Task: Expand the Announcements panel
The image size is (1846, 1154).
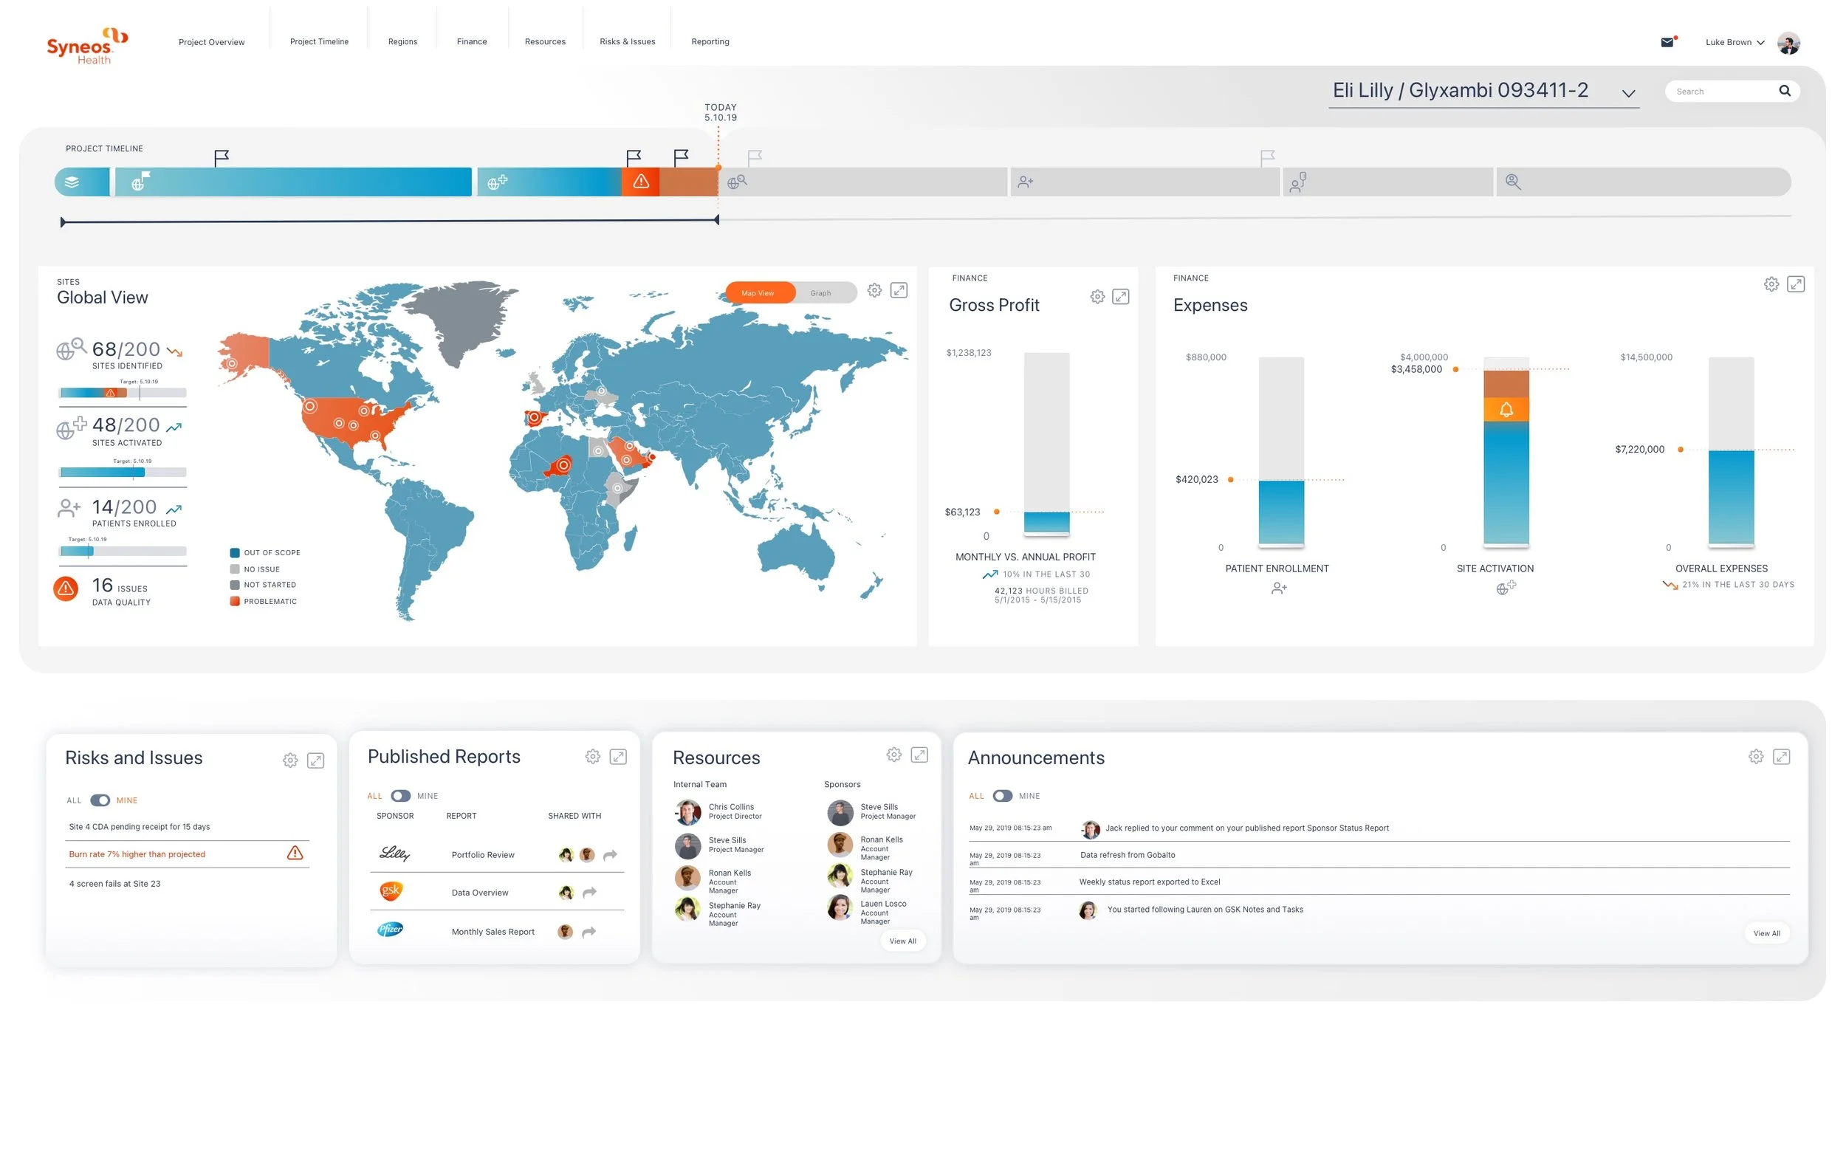Action: coord(1781,756)
